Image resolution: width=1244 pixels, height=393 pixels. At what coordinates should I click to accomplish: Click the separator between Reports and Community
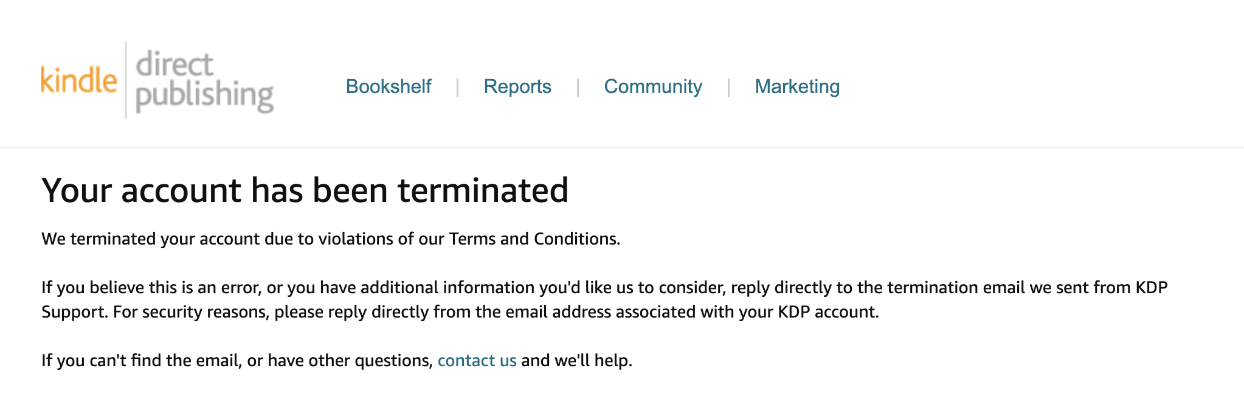[578, 87]
